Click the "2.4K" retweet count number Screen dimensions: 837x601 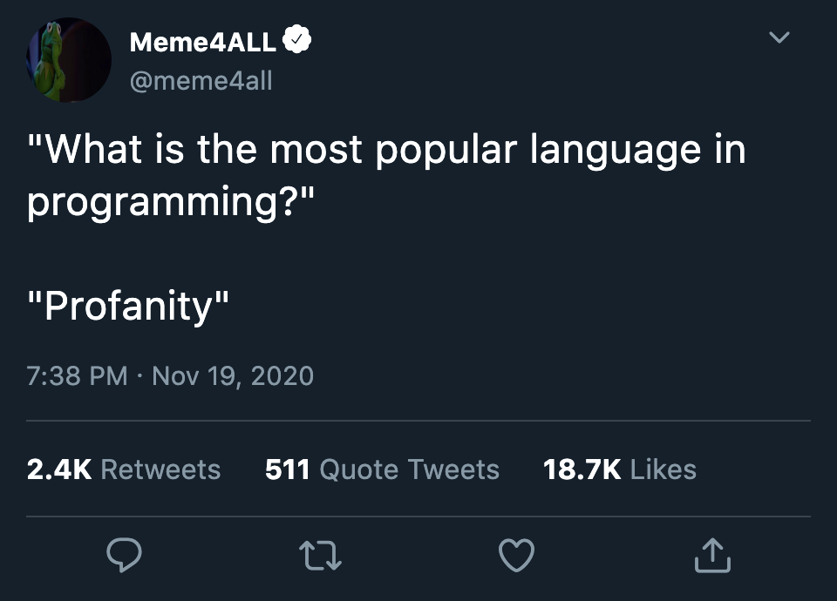point(59,469)
